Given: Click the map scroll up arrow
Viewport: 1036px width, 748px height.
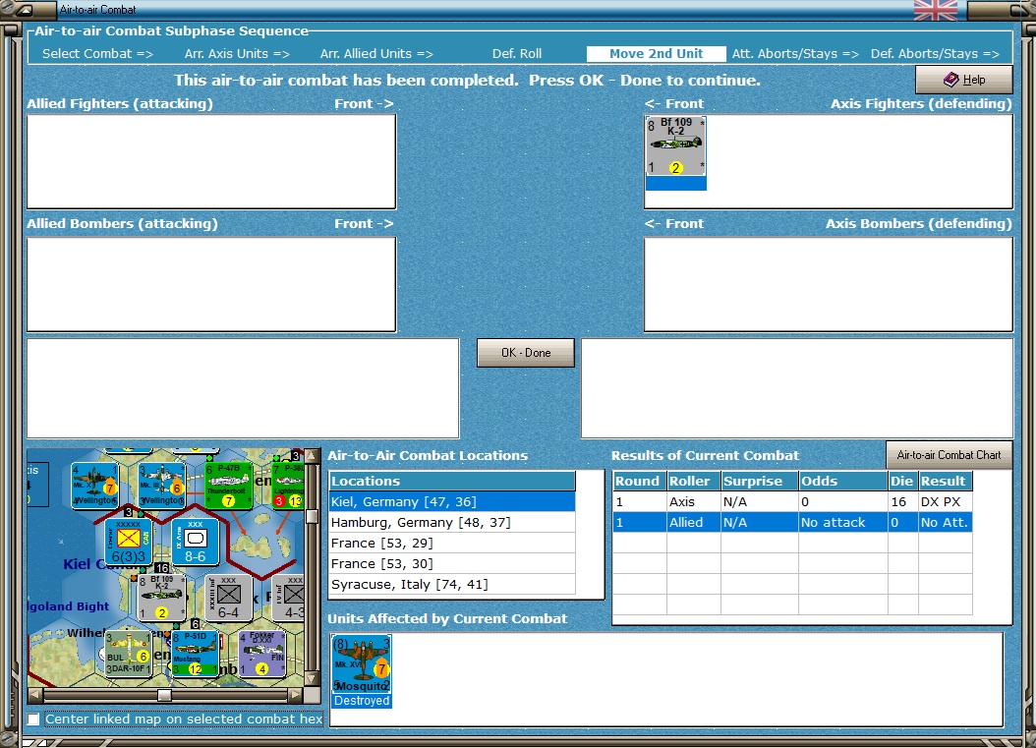Looking at the screenshot, I should tap(311, 456).
